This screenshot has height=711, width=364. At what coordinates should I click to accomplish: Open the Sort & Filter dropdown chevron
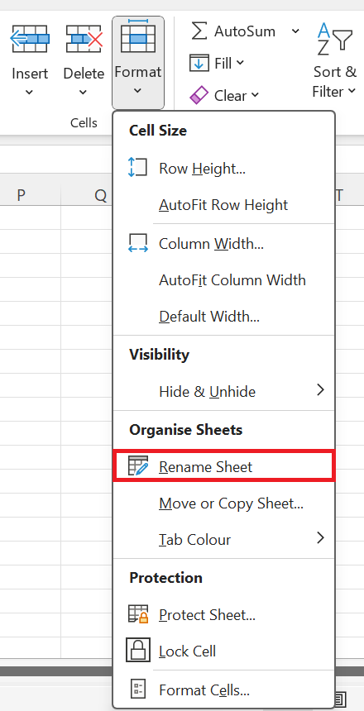[x=352, y=91]
